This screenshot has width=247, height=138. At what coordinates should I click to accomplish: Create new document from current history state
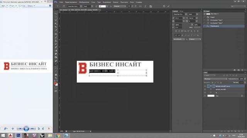[x=235, y=70]
